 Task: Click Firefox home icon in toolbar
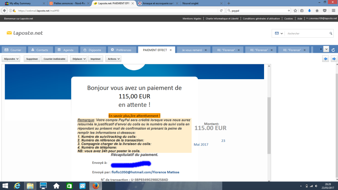317,11
